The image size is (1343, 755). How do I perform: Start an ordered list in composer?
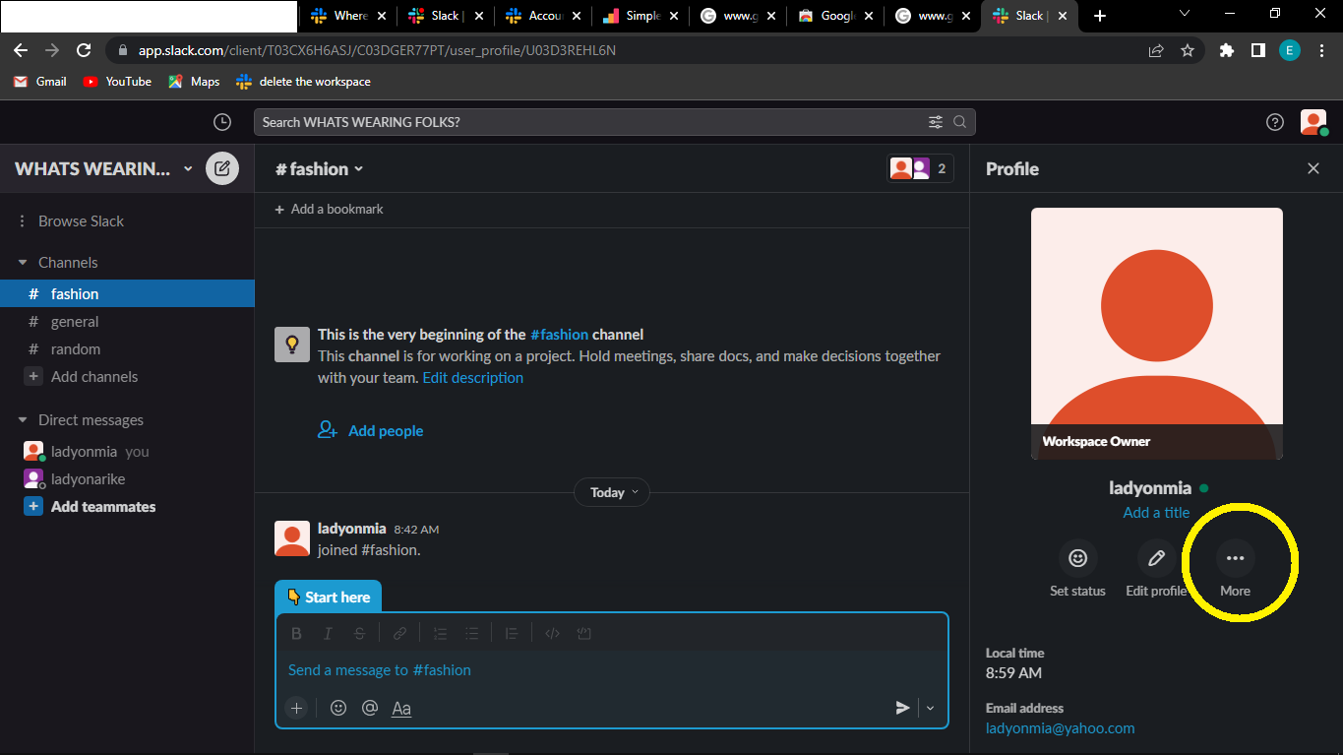point(440,633)
